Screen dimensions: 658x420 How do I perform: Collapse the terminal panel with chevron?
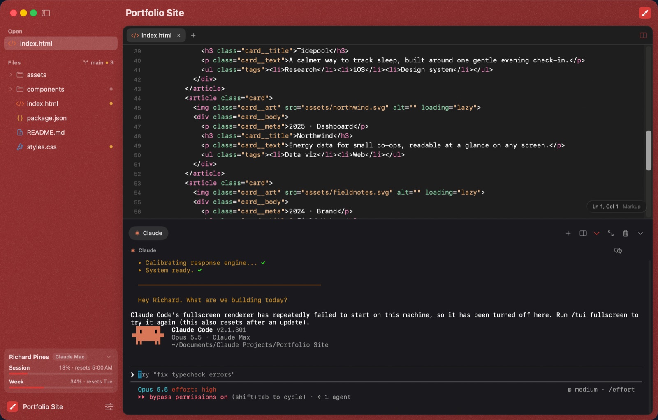[x=640, y=233]
